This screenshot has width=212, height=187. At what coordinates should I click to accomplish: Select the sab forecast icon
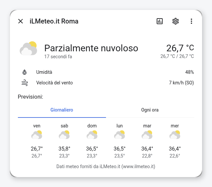click(x=64, y=135)
